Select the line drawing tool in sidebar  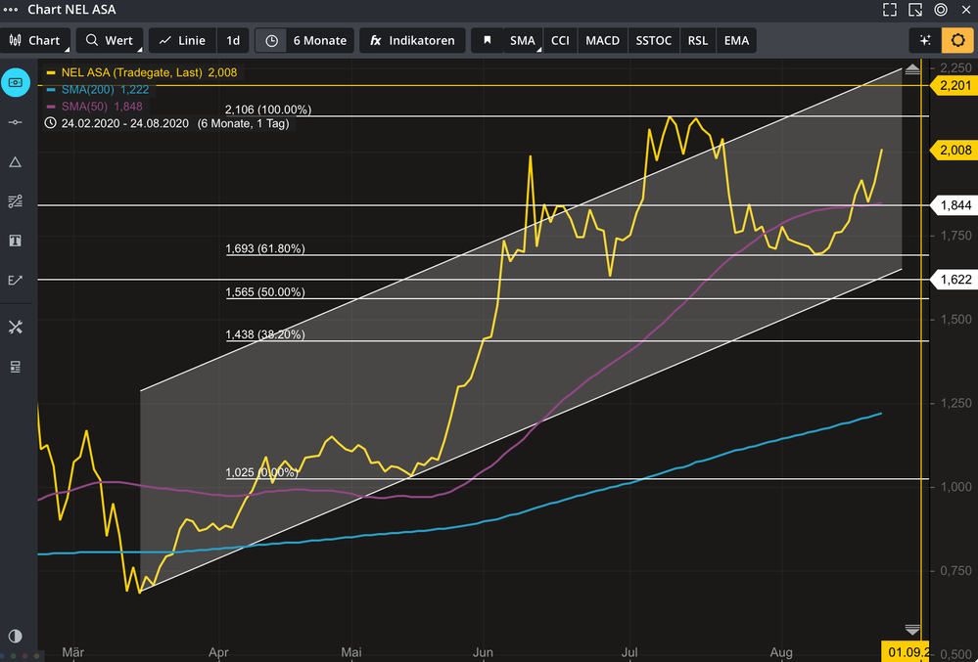click(15, 122)
